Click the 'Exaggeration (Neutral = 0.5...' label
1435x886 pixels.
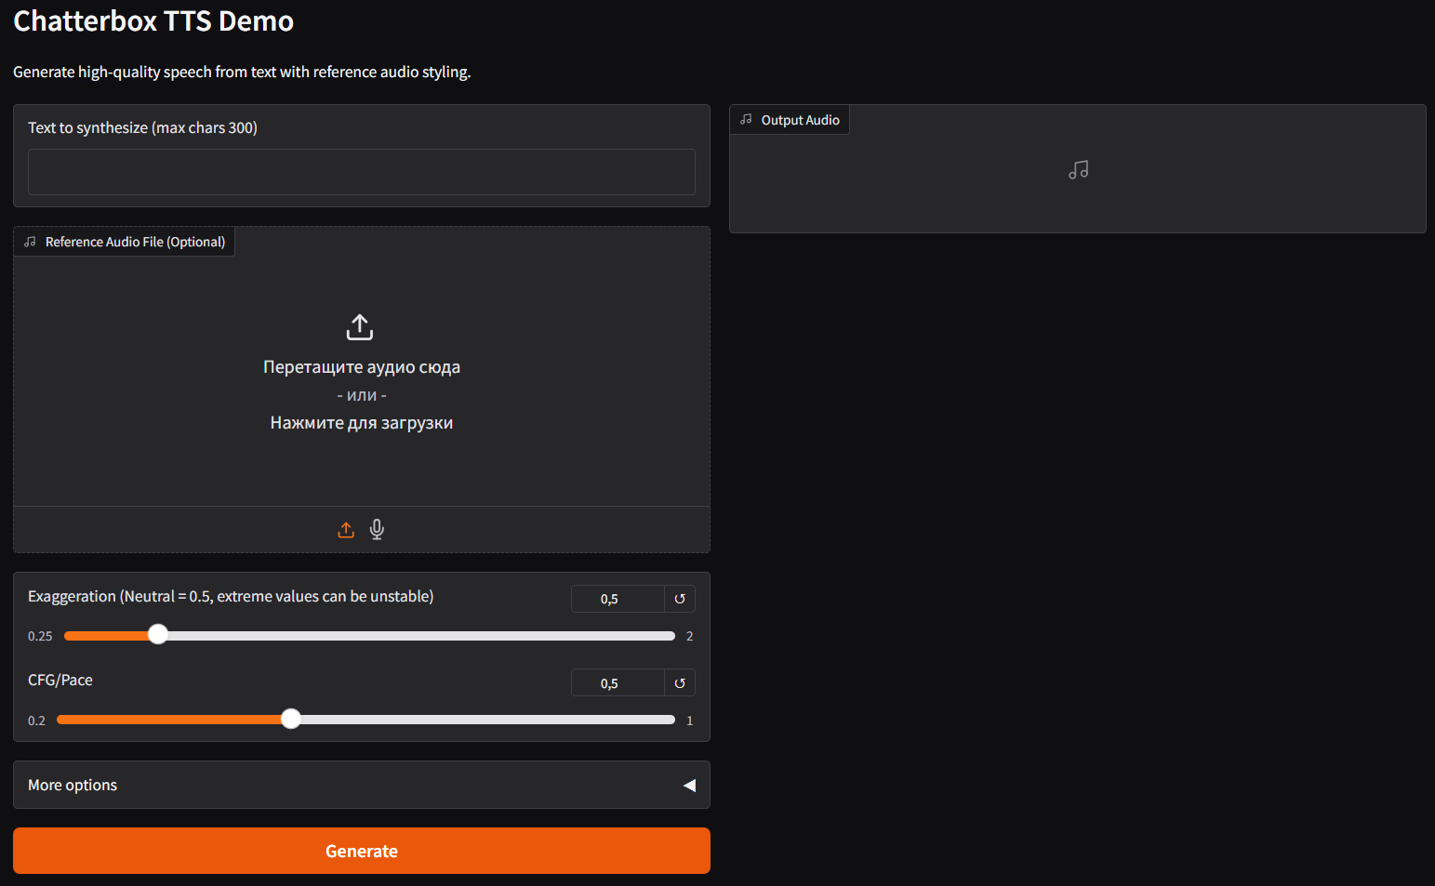(x=231, y=596)
